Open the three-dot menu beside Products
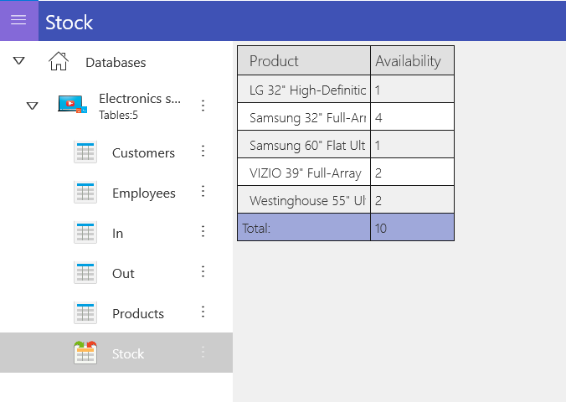The height and width of the screenshot is (402, 566). [203, 312]
